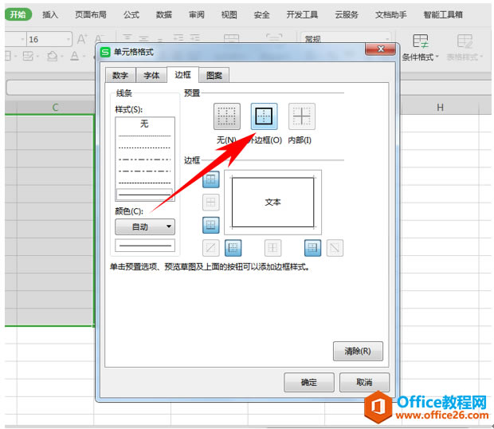Open the 视图 ribbon tab
Screen dimensions: 494x429
pyautogui.click(x=229, y=14)
